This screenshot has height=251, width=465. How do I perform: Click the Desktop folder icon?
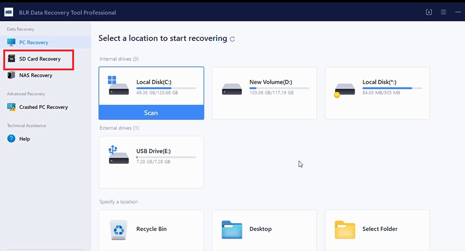232,230
